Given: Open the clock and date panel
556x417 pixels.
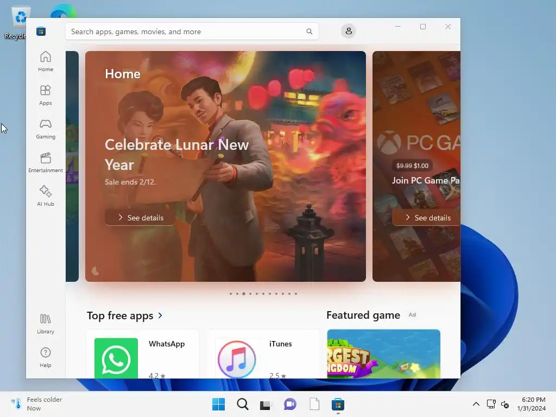Looking at the screenshot, I should pos(531,404).
